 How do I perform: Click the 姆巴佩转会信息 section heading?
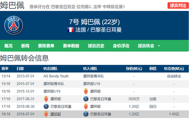[x=24, y=58]
